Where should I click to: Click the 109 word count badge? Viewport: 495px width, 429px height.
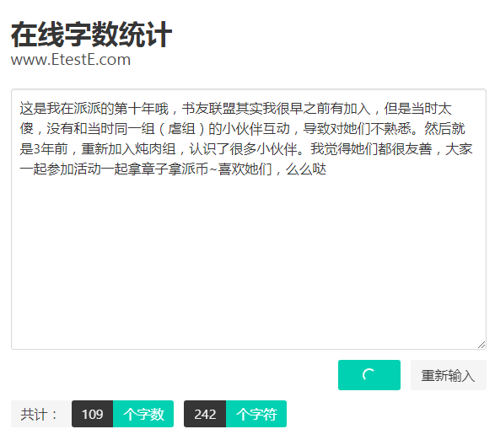pyautogui.click(x=93, y=414)
